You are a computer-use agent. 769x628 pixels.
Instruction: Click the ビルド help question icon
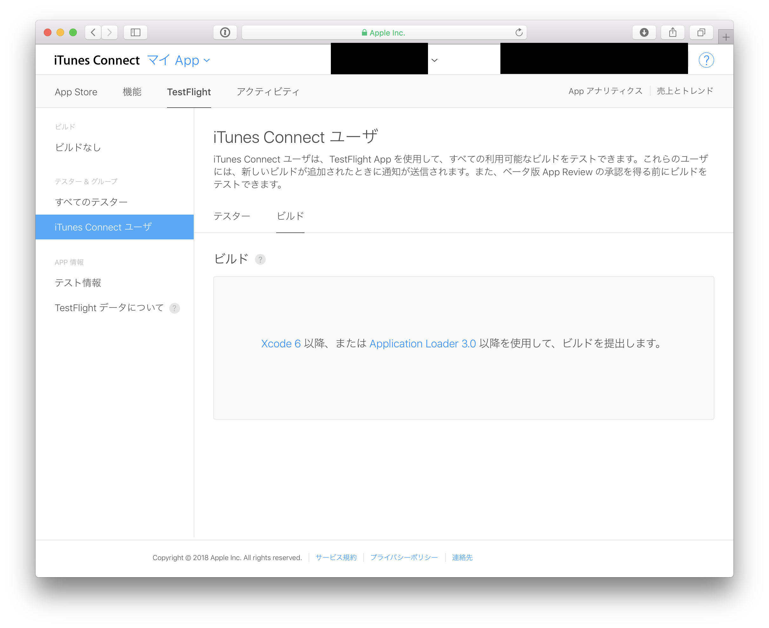260,259
